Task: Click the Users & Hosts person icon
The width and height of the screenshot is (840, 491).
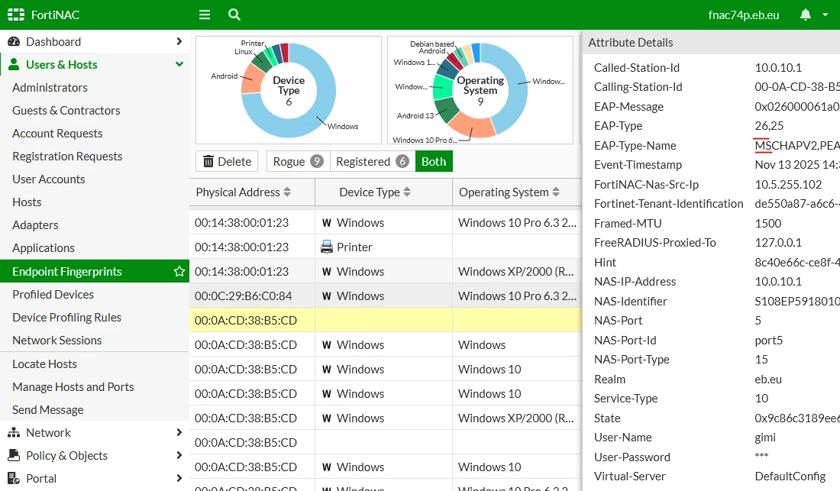Action: click(14, 64)
